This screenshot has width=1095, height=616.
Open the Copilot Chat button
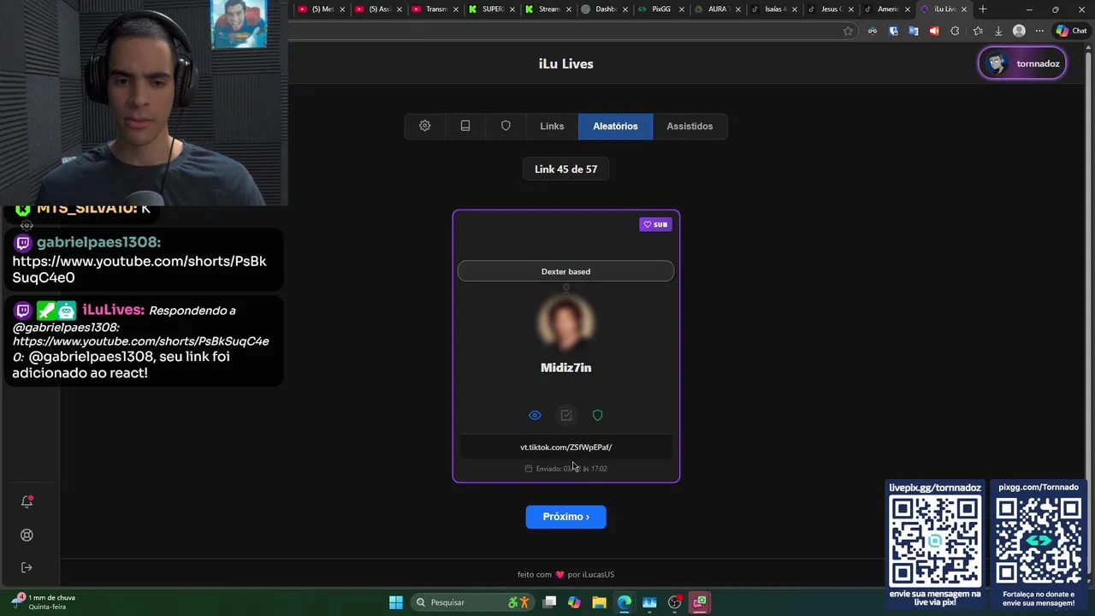(x=1071, y=31)
